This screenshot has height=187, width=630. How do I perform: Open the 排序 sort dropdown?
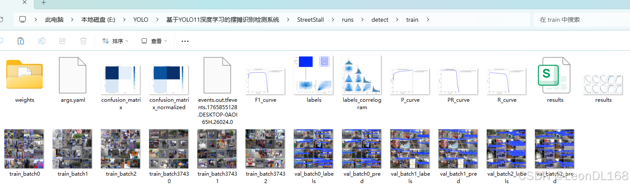click(115, 41)
